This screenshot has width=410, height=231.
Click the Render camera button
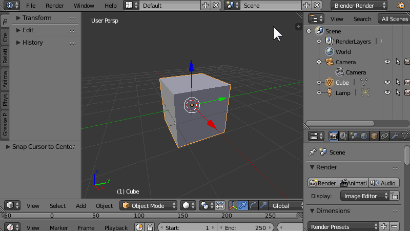323,183
